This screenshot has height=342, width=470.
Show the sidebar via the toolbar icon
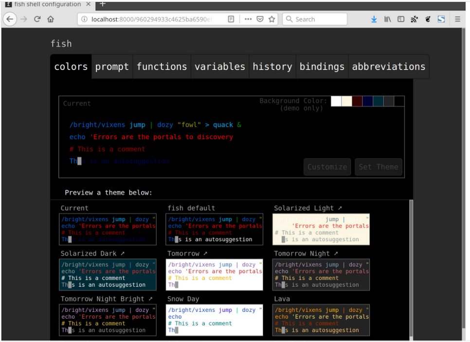(401, 19)
